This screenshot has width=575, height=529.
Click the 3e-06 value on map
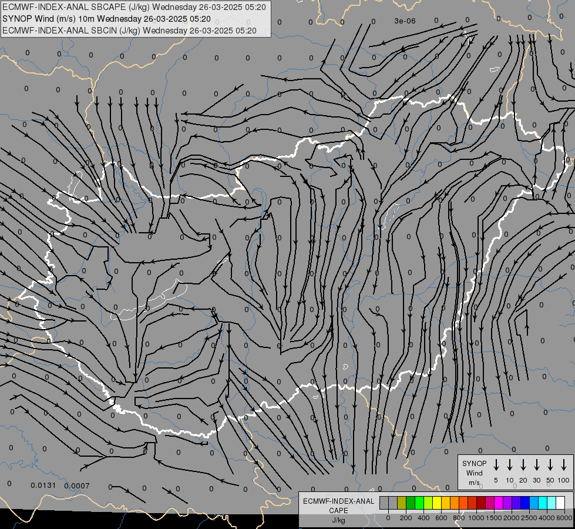click(405, 21)
